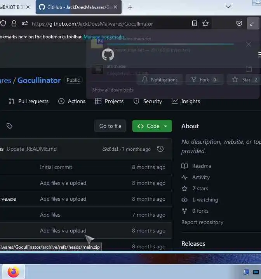Screen dimensions: 261x279
Task: Open the Activity link in About
Action: 201,177
